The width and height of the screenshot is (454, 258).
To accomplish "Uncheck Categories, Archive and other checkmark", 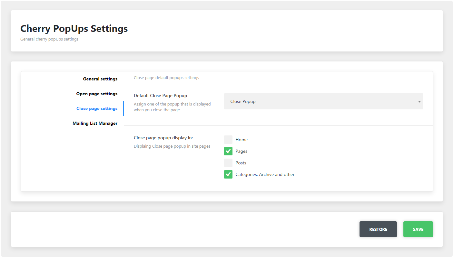I will point(228,174).
